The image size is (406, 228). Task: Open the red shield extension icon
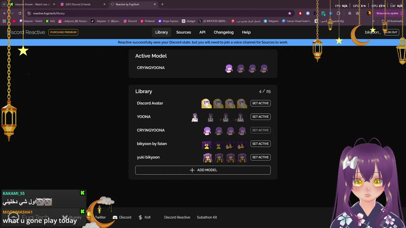pos(300,13)
